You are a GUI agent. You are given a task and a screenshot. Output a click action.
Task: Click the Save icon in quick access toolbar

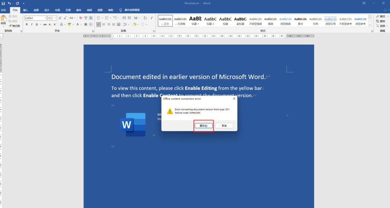click(x=3, y=3)
